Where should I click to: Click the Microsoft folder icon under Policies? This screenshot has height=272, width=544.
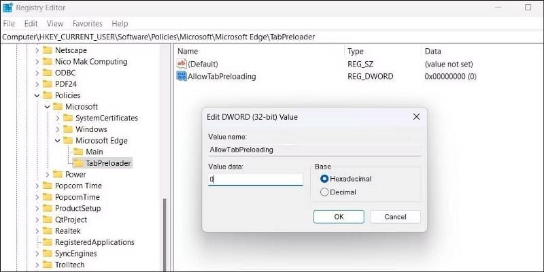(x=58, y=107)
